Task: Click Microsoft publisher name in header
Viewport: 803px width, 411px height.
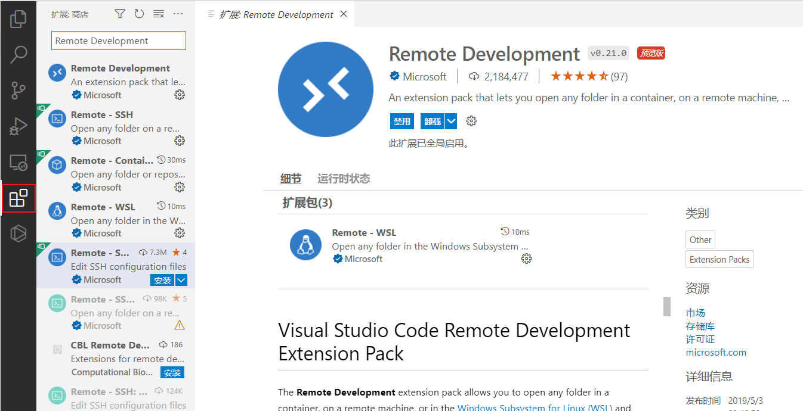Action: (424, 76)
